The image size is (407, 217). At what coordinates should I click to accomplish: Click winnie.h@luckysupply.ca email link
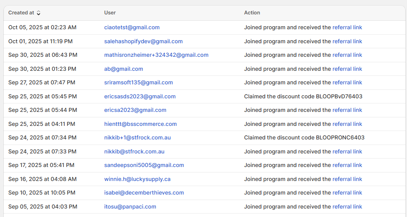click(137, 179)
